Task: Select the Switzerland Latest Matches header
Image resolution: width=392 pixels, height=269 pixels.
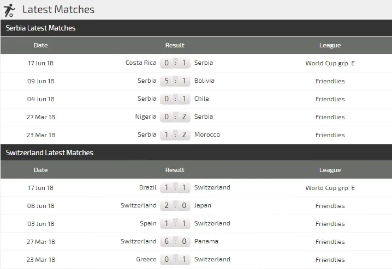Action: pyautogui.click(x=50, y=152)
